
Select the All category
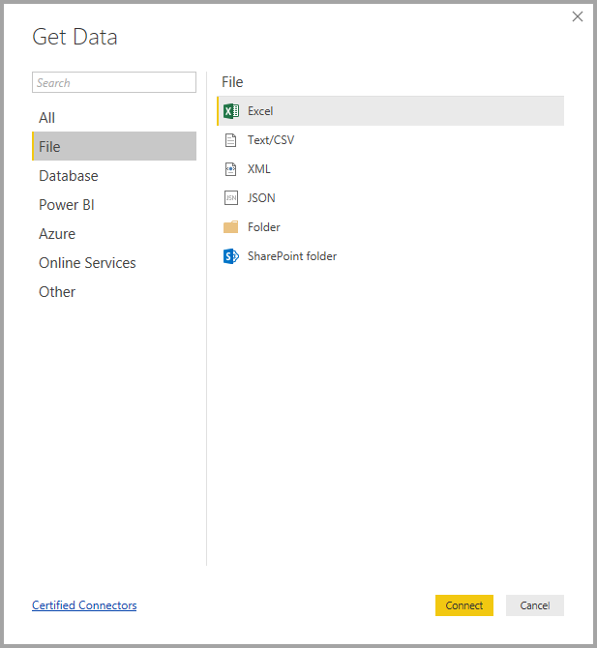(114, 118)
